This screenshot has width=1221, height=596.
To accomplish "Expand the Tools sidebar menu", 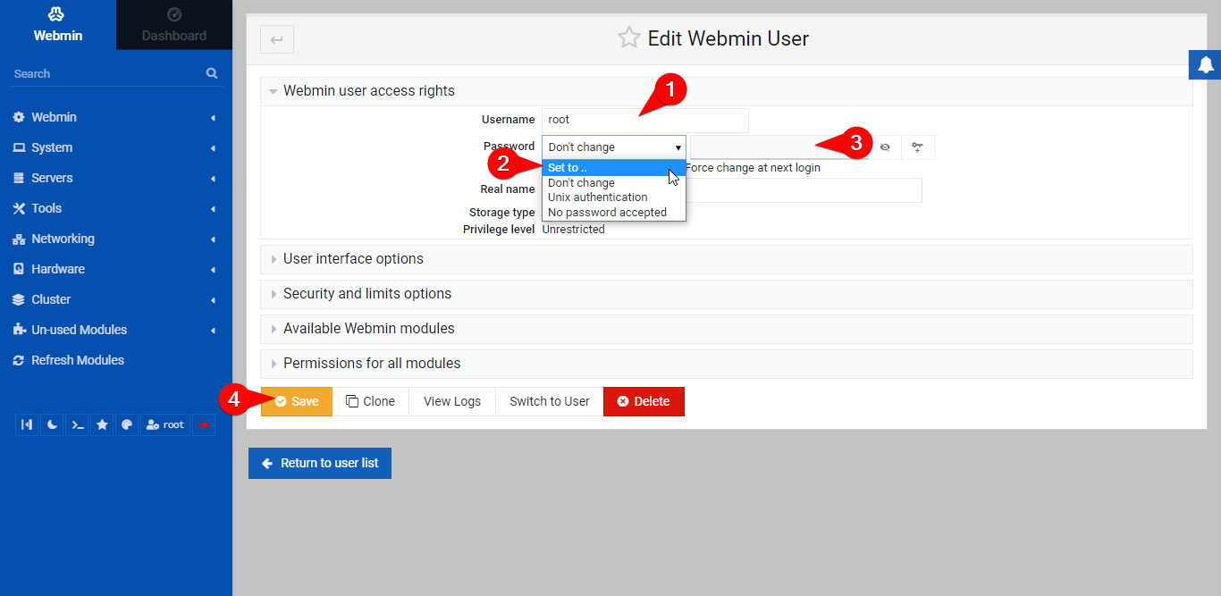I will pyautogui.click(x=116, y=208).
